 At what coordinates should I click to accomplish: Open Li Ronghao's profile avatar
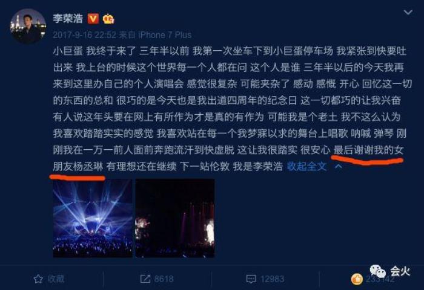click(x=28, y=26)
